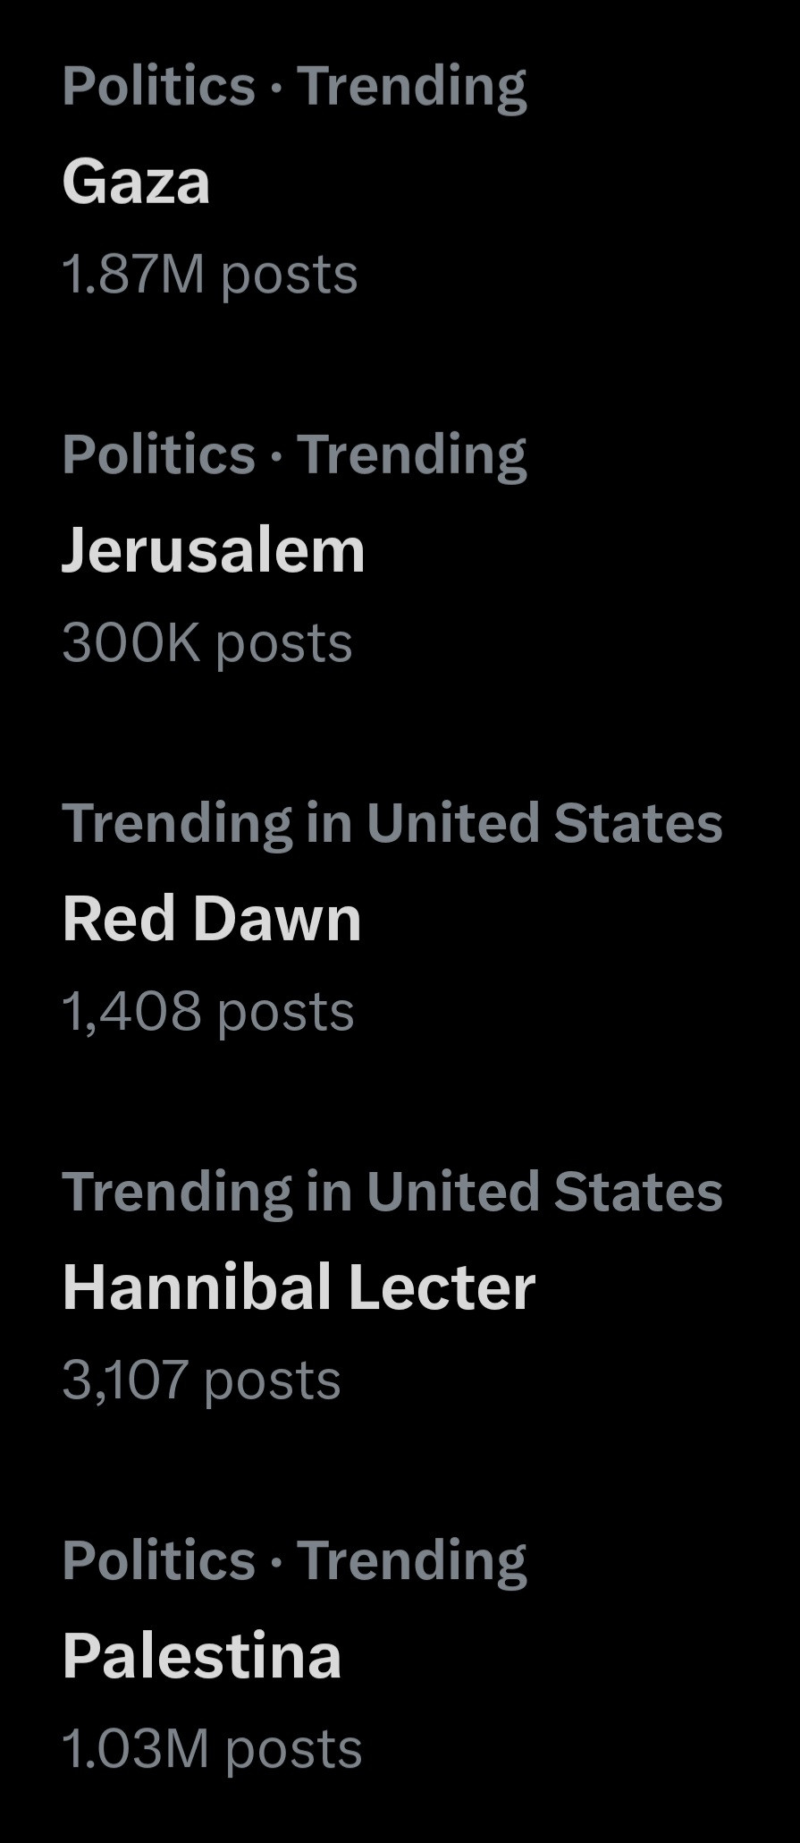Click the word Politics above Gaza

159,86
